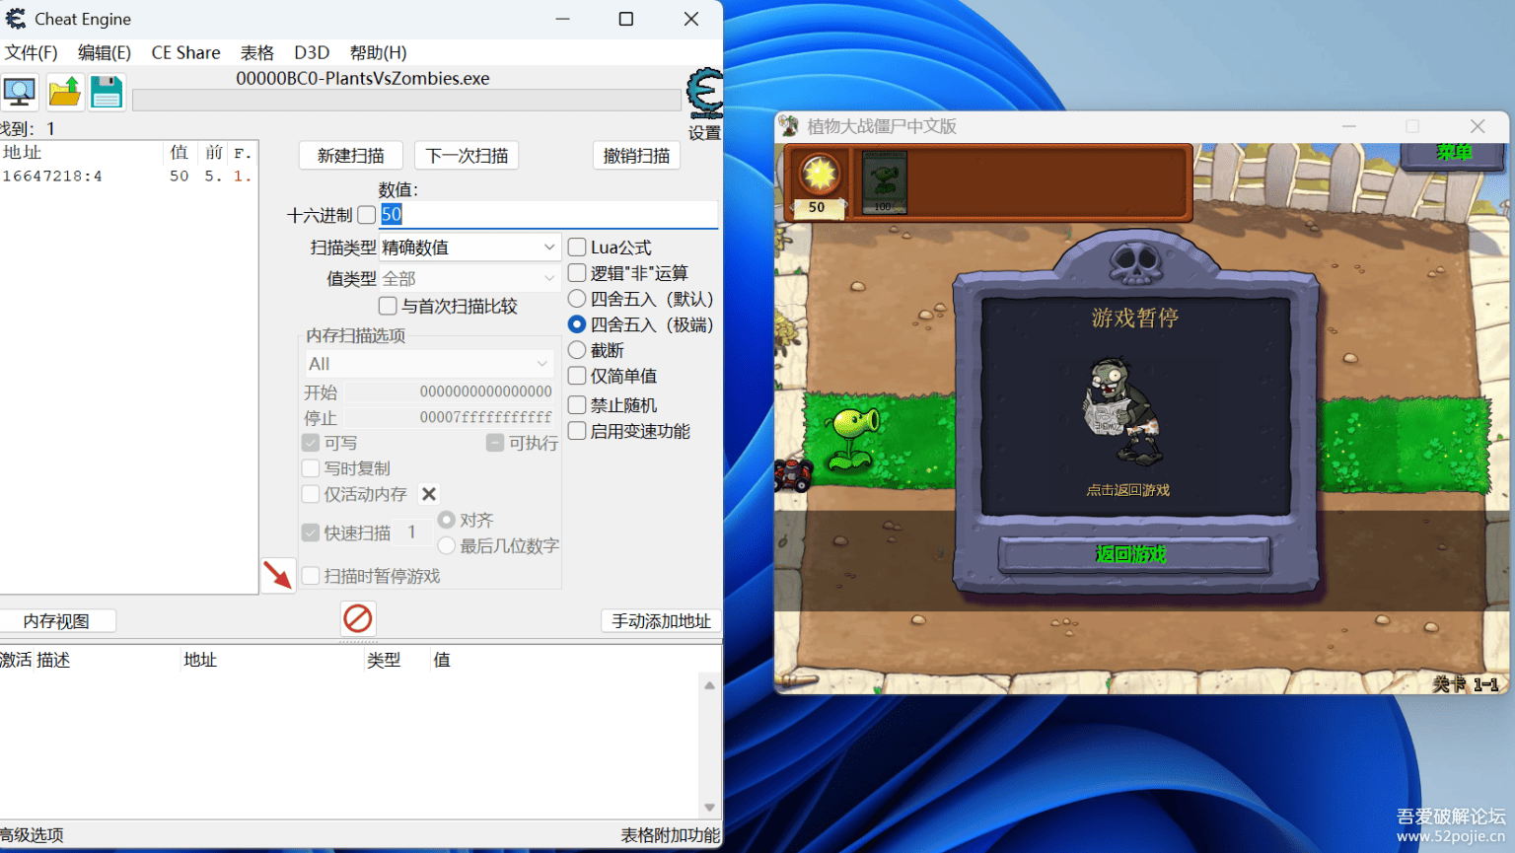Open the 表格 menu
The width and height of the screenshot is (1515, 853).
pyautogui.click(x=257, y=53)
